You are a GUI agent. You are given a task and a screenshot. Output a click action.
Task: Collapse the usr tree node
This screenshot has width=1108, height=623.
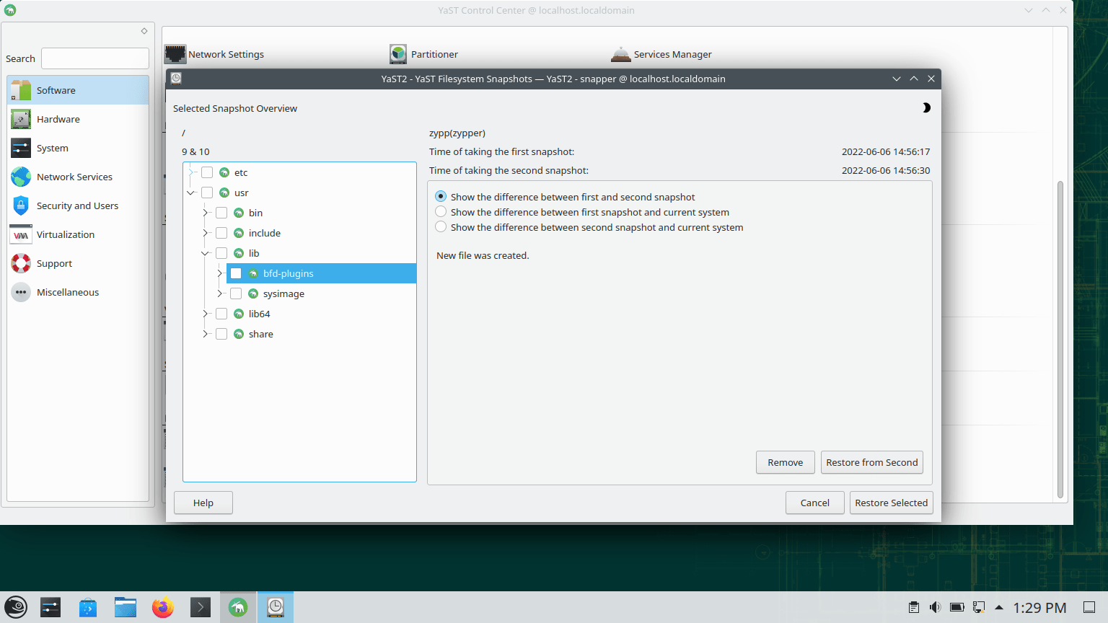click(190, 193)
